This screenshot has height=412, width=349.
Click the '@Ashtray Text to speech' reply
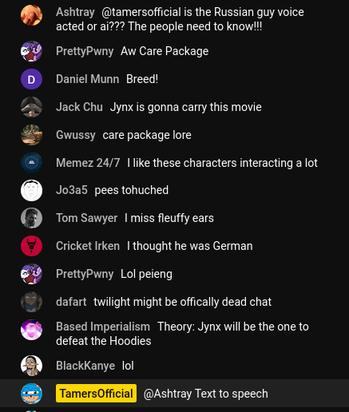click(x=206, y=394)
